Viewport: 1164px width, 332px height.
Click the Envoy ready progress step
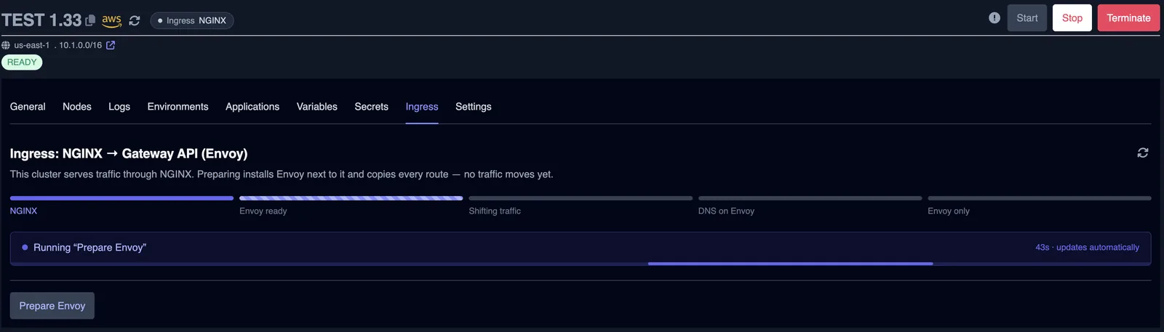pos(351,205)
